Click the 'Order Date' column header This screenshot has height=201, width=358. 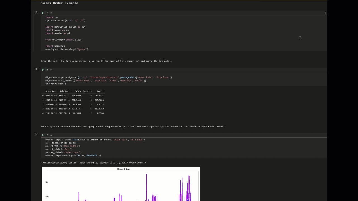(51, 91)
